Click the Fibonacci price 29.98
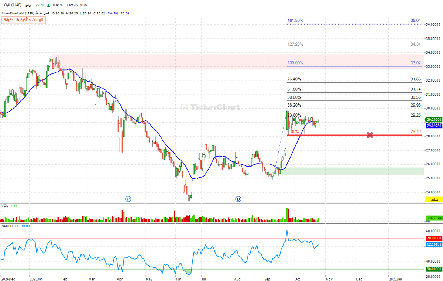Viewport: 443px width, 281px height. coord(416,105)
